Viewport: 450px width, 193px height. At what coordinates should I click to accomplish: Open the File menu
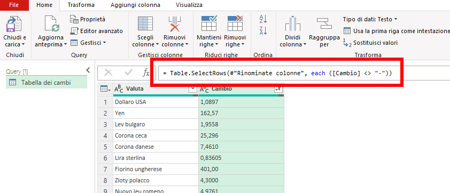pos(14,5)
